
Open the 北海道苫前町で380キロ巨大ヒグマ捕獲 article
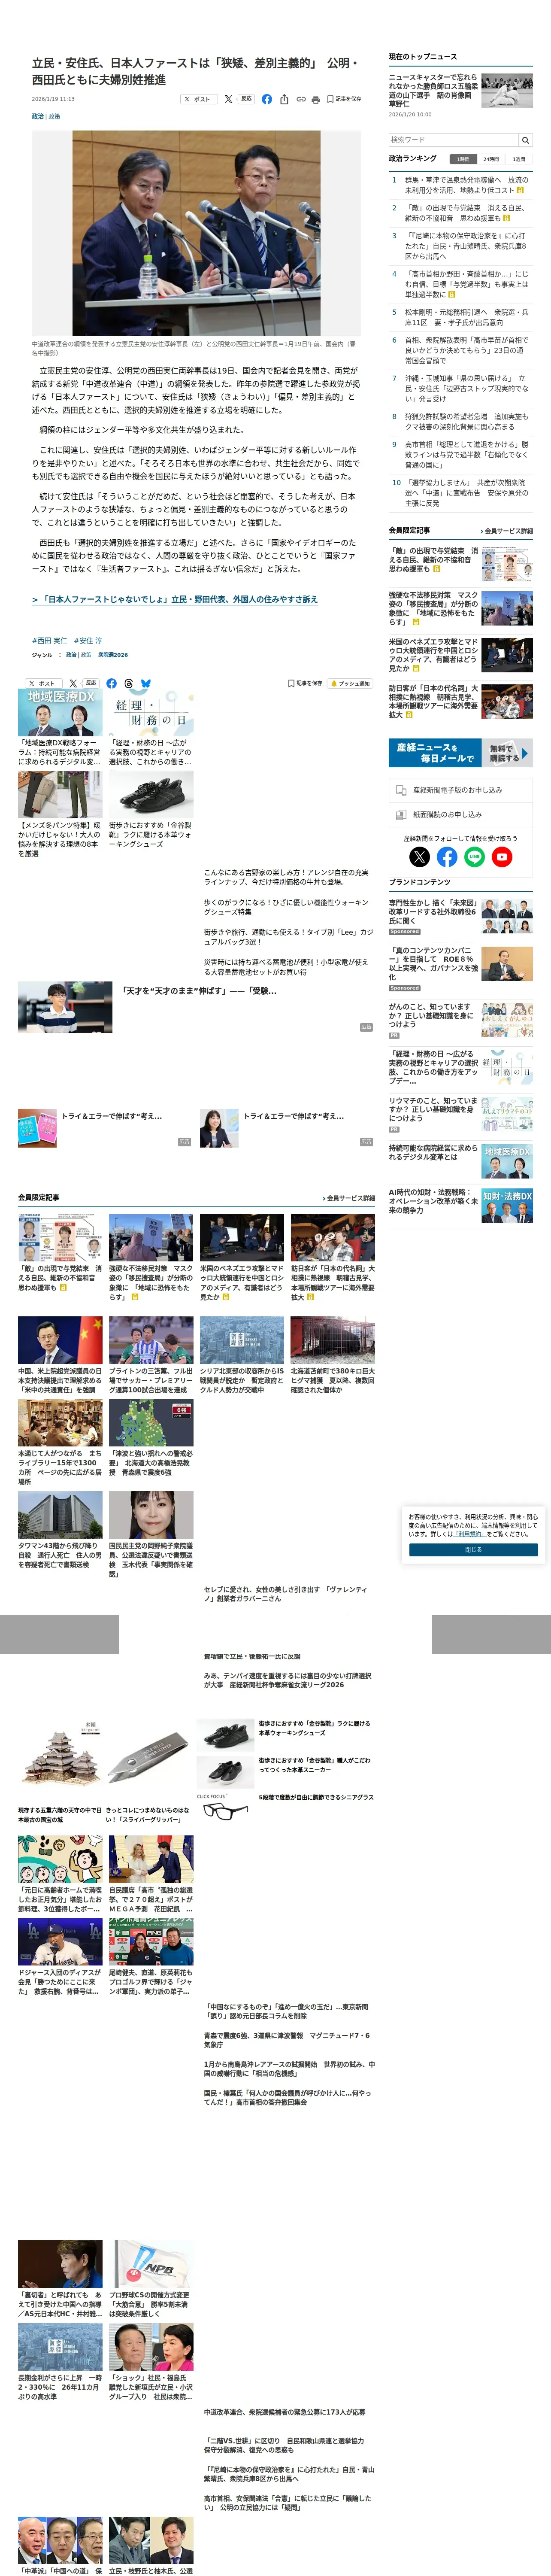pyautogui.click(x=333, y=1355)
